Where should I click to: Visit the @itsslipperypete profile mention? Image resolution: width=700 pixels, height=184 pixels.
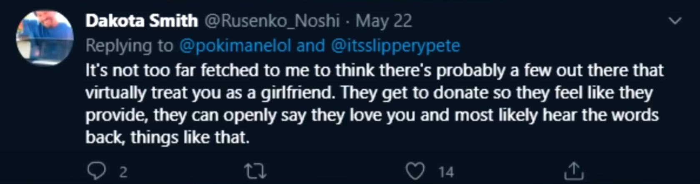[x=395, y=46]
